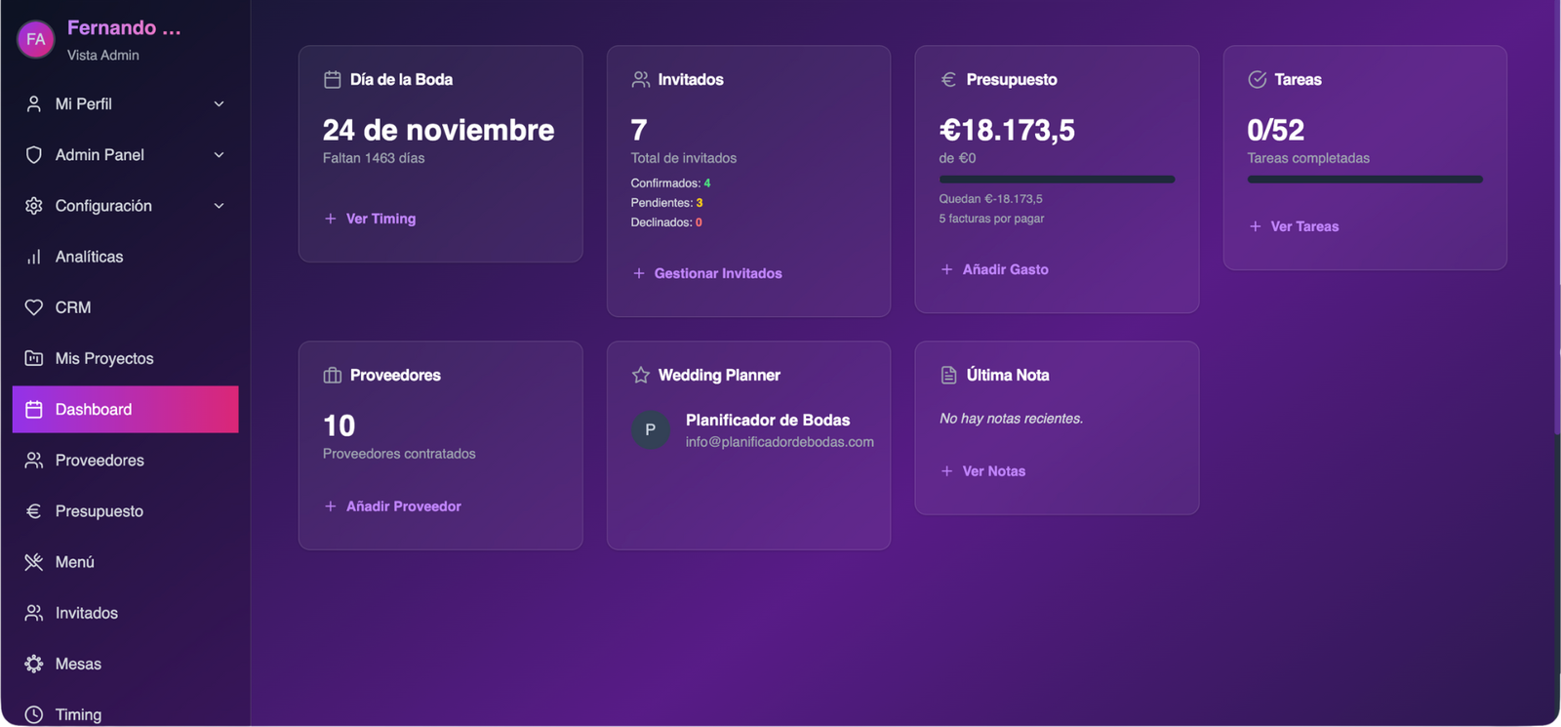Click the Tareas completadas progress bar
Screen dimensions: 1561x727
click(x=1364, y=180)
